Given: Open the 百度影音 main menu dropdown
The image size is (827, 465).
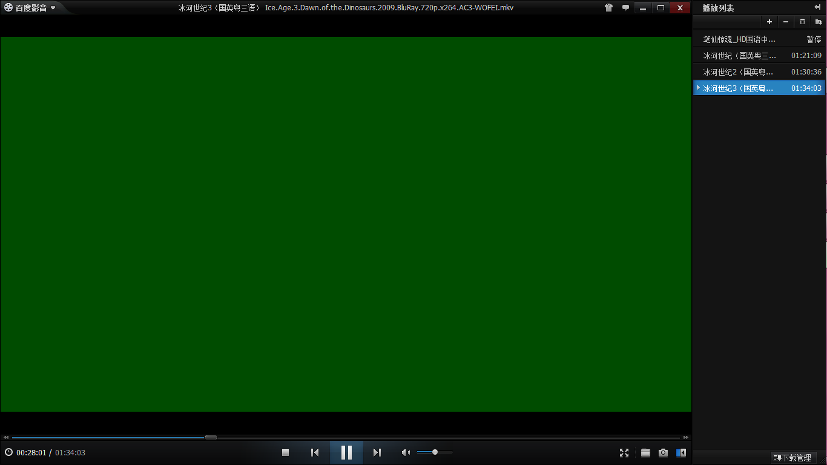Looking at the screenshot, I should [30, 8].
